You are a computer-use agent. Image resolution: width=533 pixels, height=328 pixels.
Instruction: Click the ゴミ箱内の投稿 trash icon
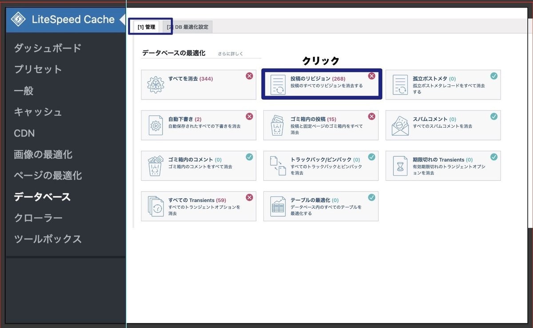(278, 125)
